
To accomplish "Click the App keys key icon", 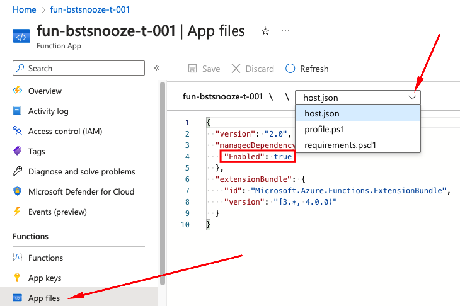I will [x=18, y=278].
